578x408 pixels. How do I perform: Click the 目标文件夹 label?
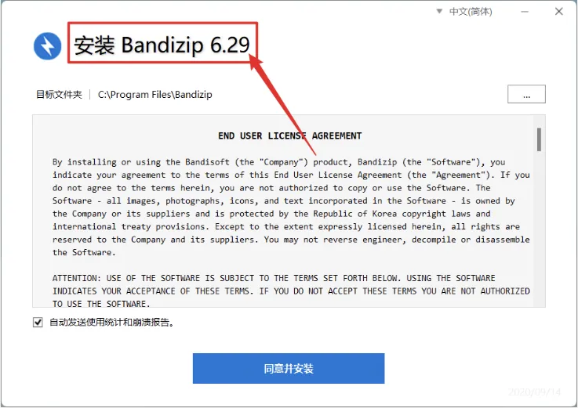[59, 95]
